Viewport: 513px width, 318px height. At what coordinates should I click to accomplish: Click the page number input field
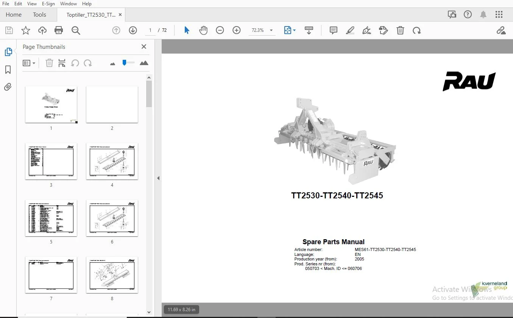click(x=150, y=30)
